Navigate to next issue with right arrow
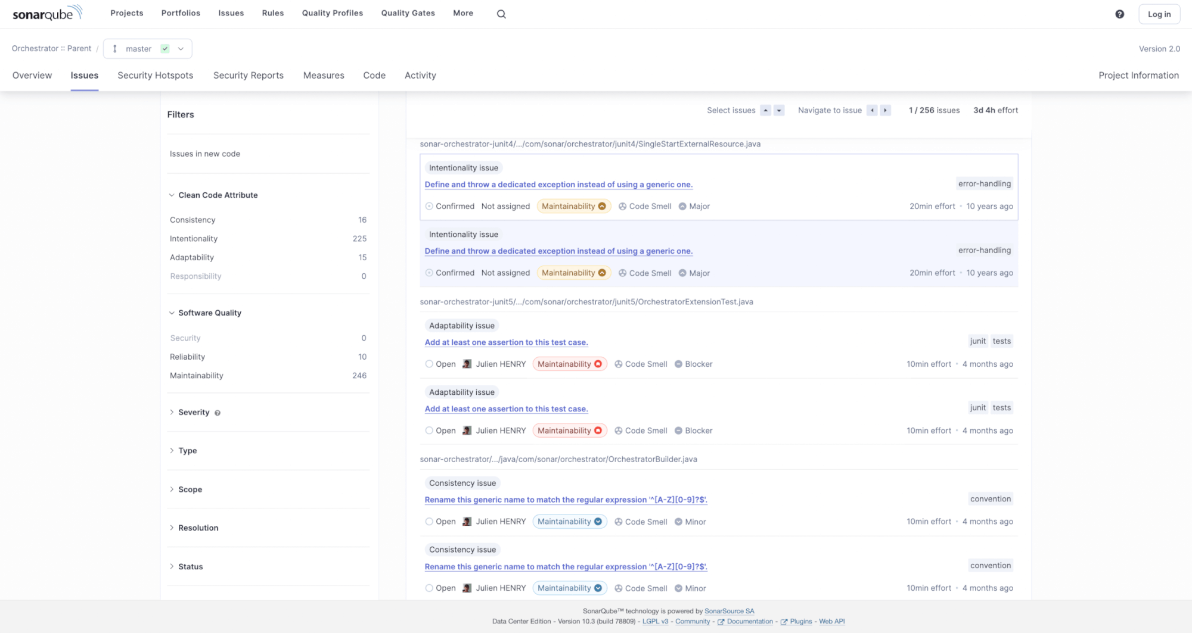 885,110
